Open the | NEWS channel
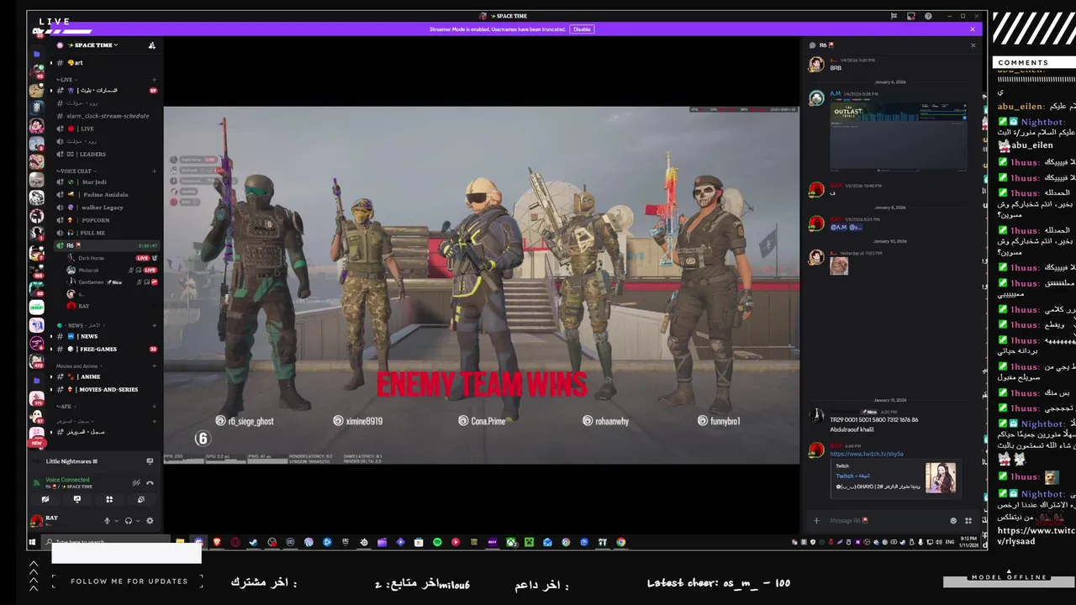The image size is (1076, 605). pyautogui.click(x=105, y=336)
